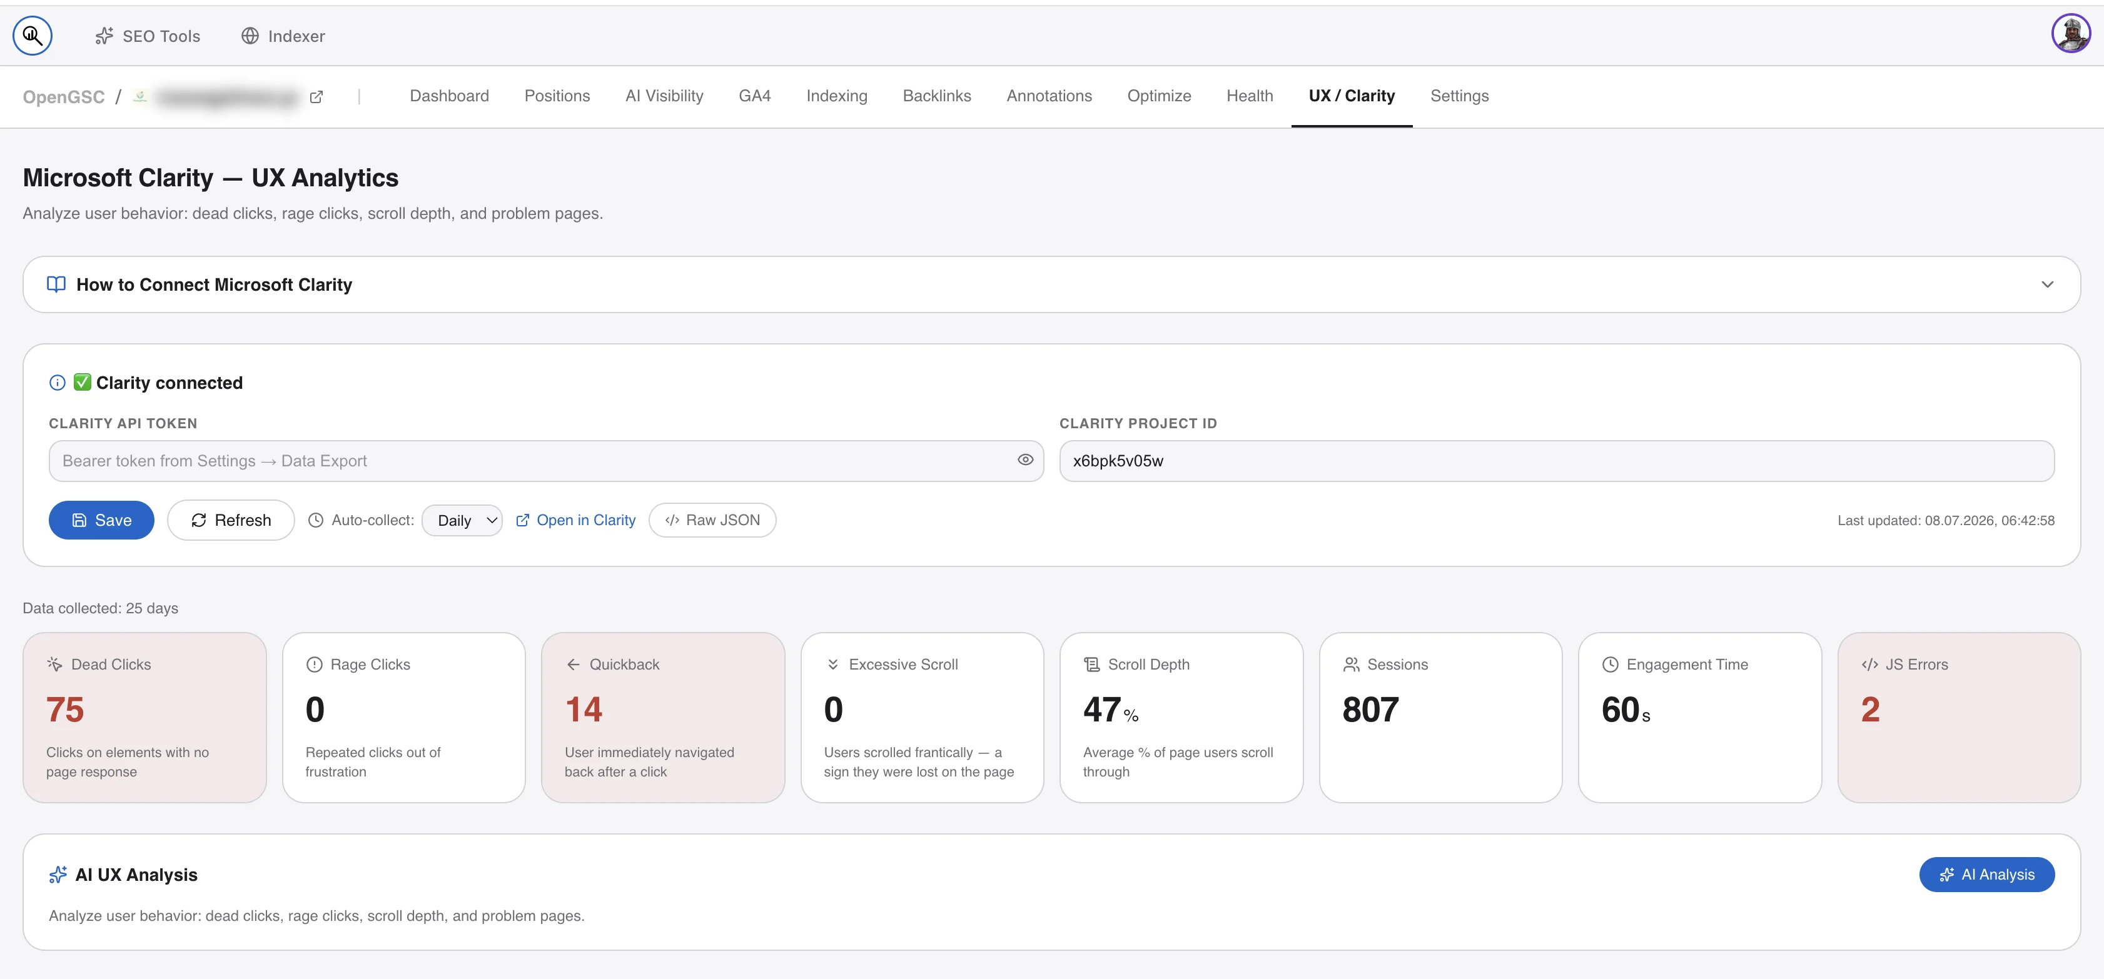Open the user avatar menu
Image resolution: width=2104 pixels, height=979 pixels.
point(2070,34)
